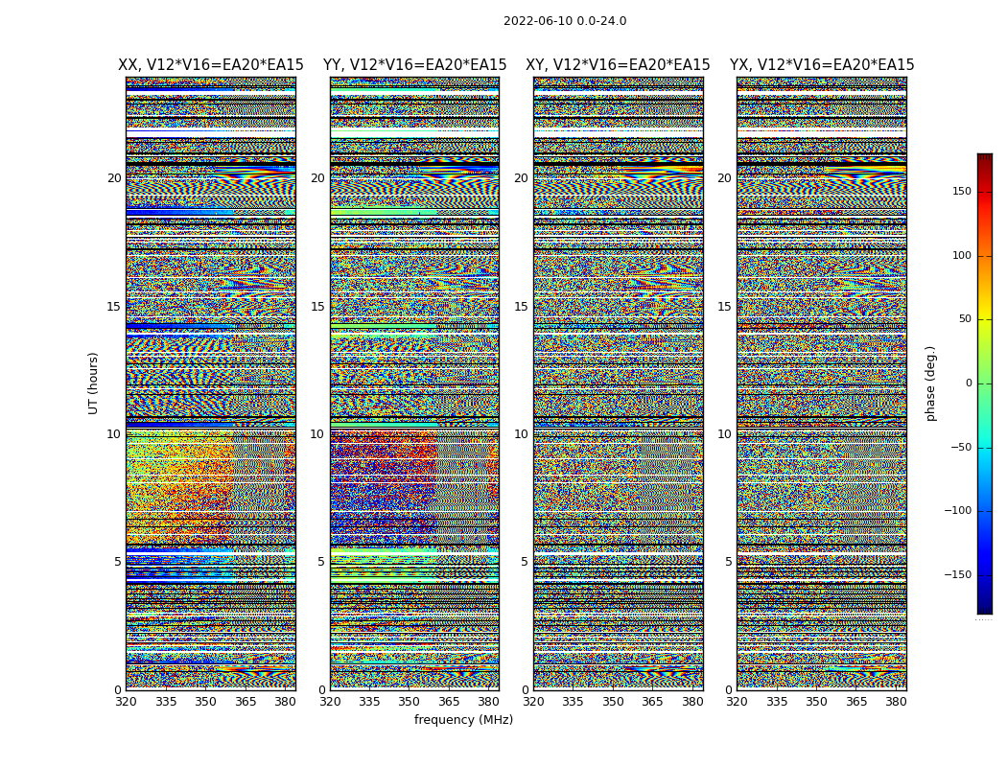Click inside the YX phase waterfall plot
The height and width of the screenshot is (767, 1007).
pos(821,383)
